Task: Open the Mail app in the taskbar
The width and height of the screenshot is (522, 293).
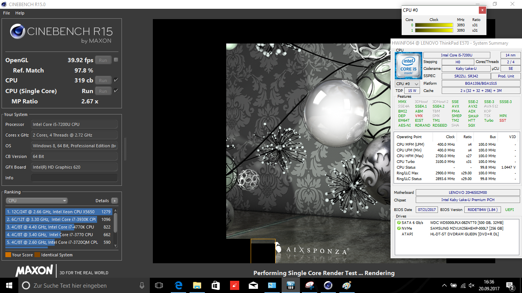Action: (253, 285)
